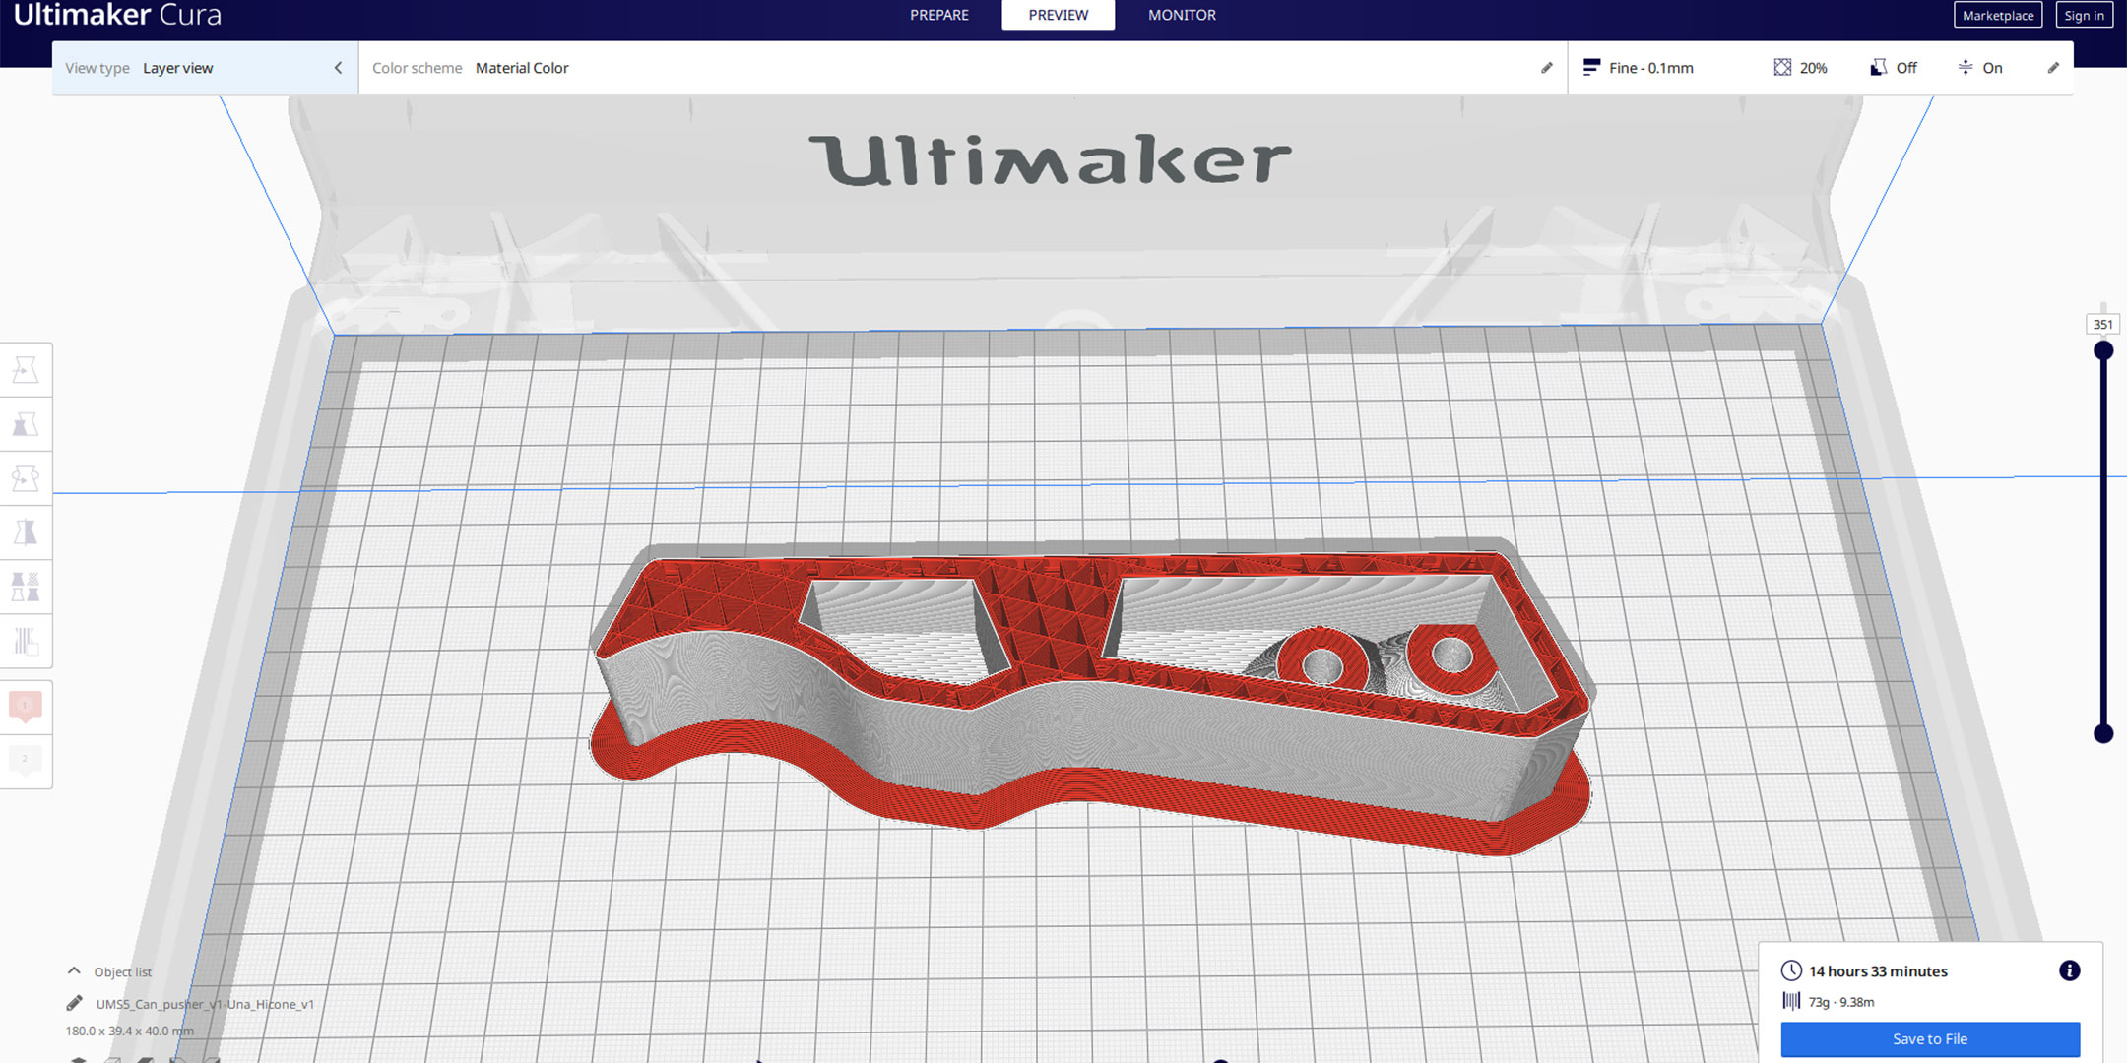2127x1063 pixels.
Task: Click the support icon showing Off
Action: [1878, 67]
